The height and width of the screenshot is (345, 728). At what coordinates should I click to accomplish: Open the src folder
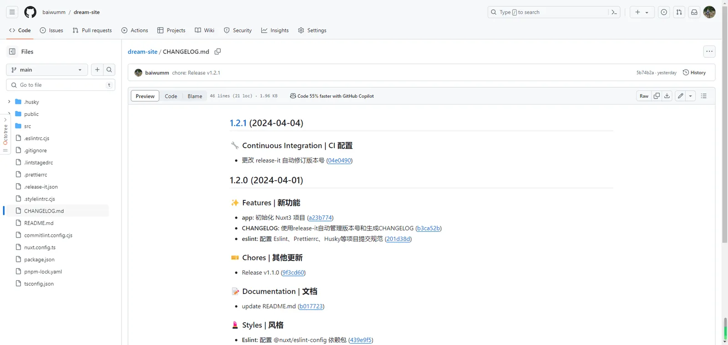[x=28, y=126]
